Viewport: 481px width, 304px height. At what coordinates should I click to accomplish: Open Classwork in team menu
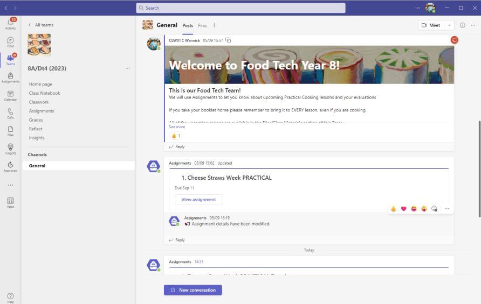[x=39, y=102]
